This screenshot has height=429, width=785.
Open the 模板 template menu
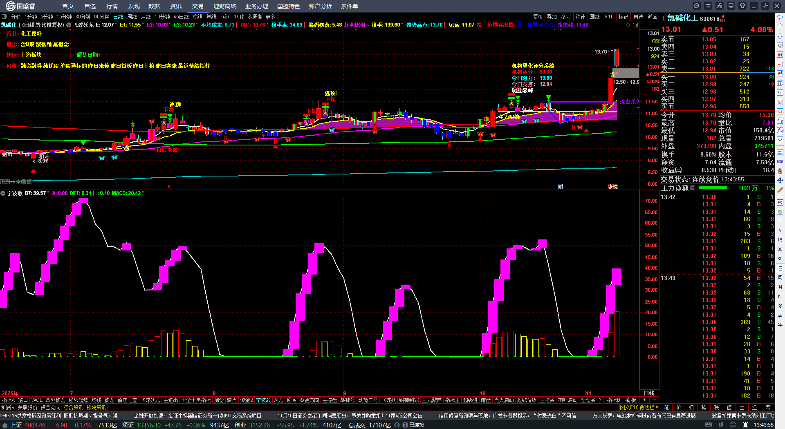click(631, 400)
